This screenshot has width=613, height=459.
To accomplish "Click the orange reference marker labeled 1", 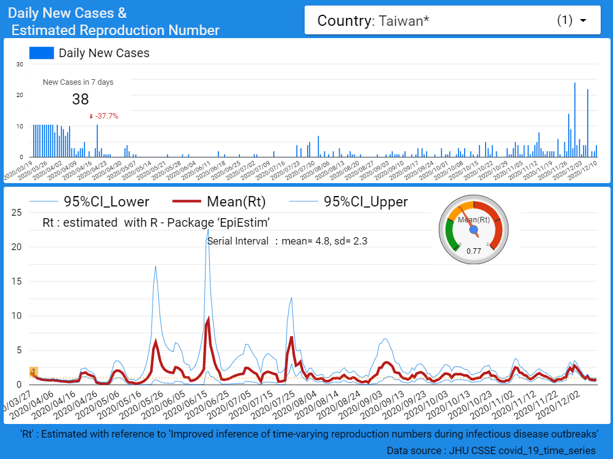I will [x=33, y=372].
